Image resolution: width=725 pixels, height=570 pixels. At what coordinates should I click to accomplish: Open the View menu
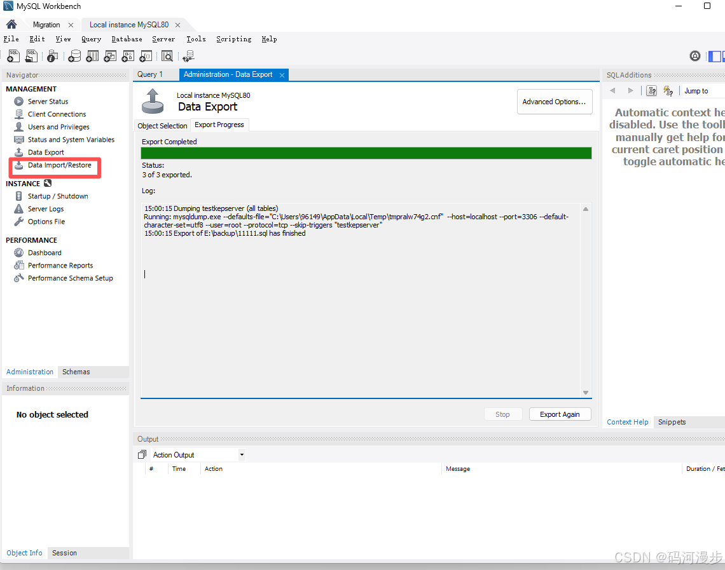click(64, 39)
